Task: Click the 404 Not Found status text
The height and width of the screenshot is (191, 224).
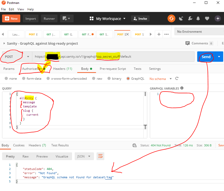Action: pyautogui.click(x=161, y=145)
